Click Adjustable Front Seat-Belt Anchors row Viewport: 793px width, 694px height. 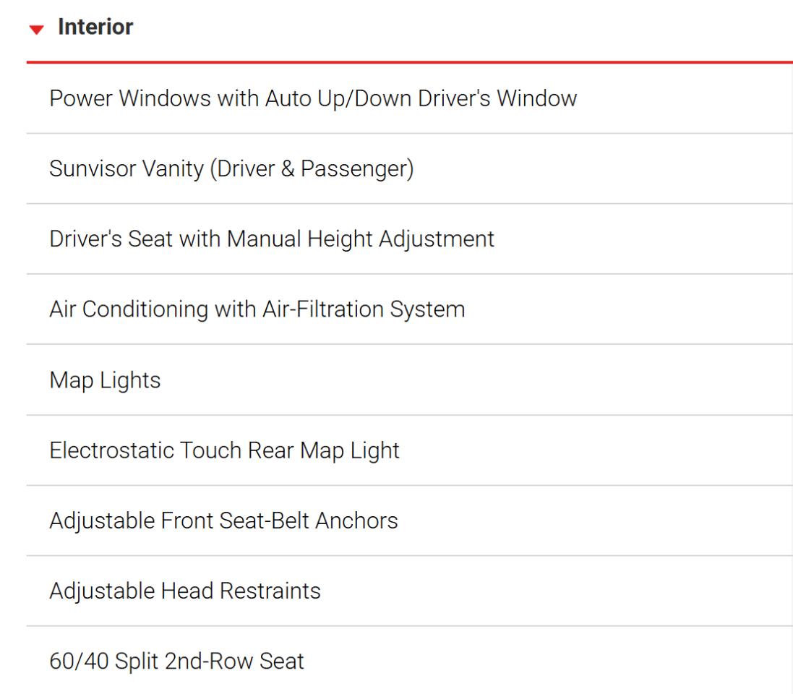click(x=410, y=520)
